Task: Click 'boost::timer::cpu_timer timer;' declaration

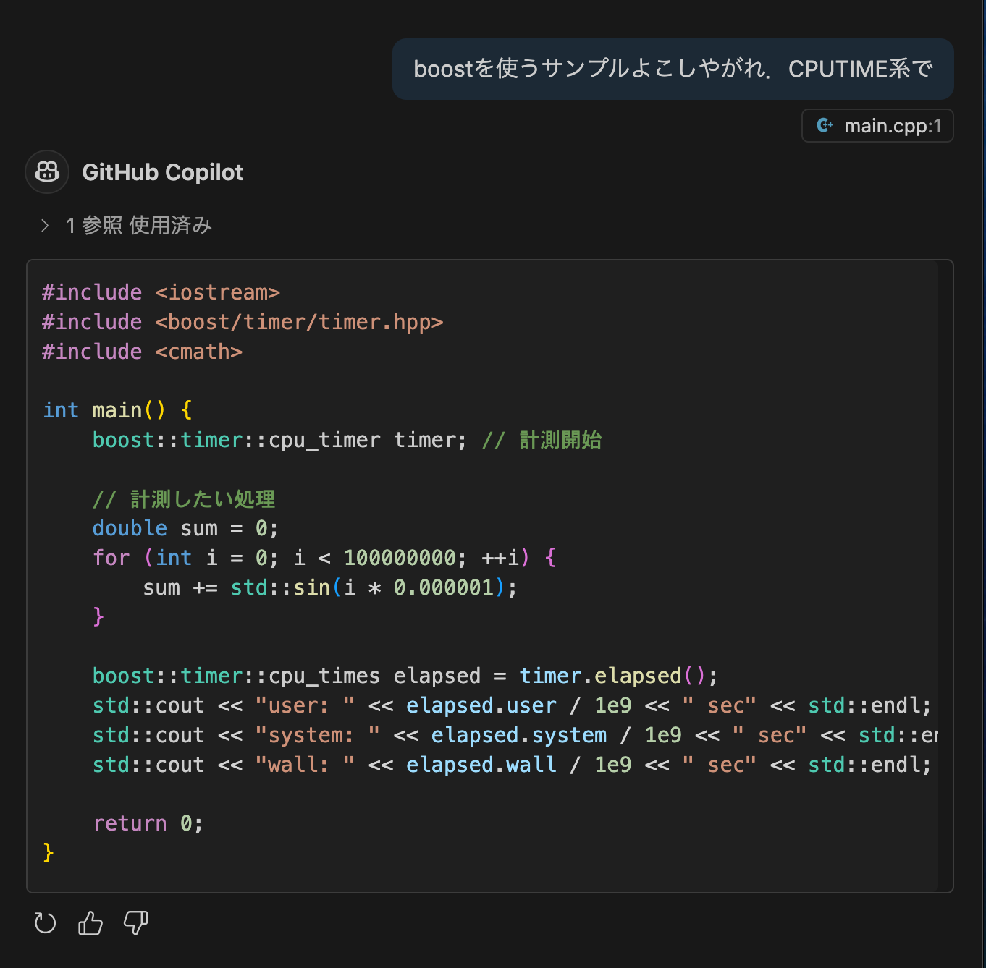Action: 279,440
